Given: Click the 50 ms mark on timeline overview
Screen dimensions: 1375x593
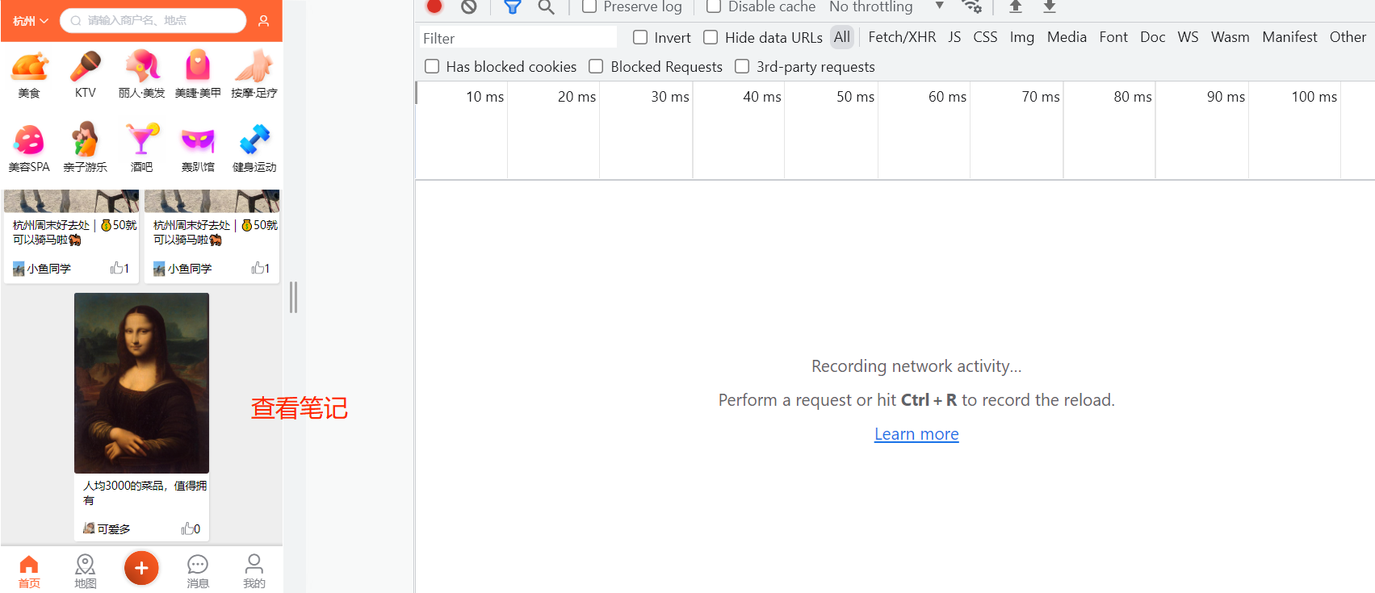Looking at the screenshot, I should click(x=855, y=97).
